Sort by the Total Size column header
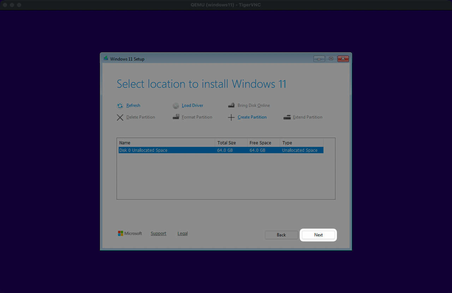This screenshot has width=452, height=293. click(x=231, y=143)
